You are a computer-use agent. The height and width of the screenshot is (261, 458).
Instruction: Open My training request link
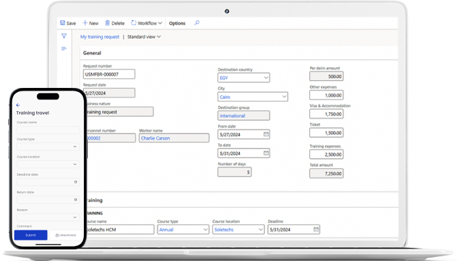pos(100,37)
